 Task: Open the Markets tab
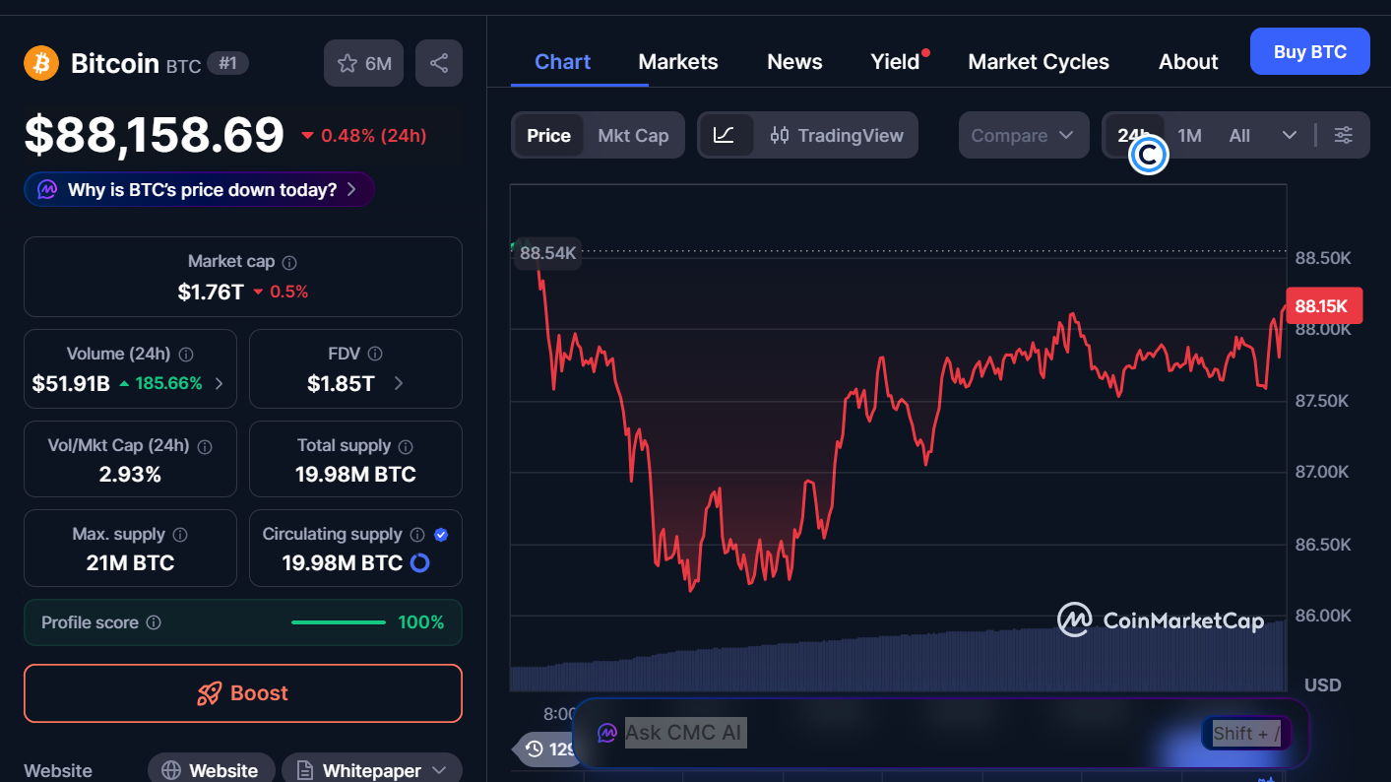(678, 62)
